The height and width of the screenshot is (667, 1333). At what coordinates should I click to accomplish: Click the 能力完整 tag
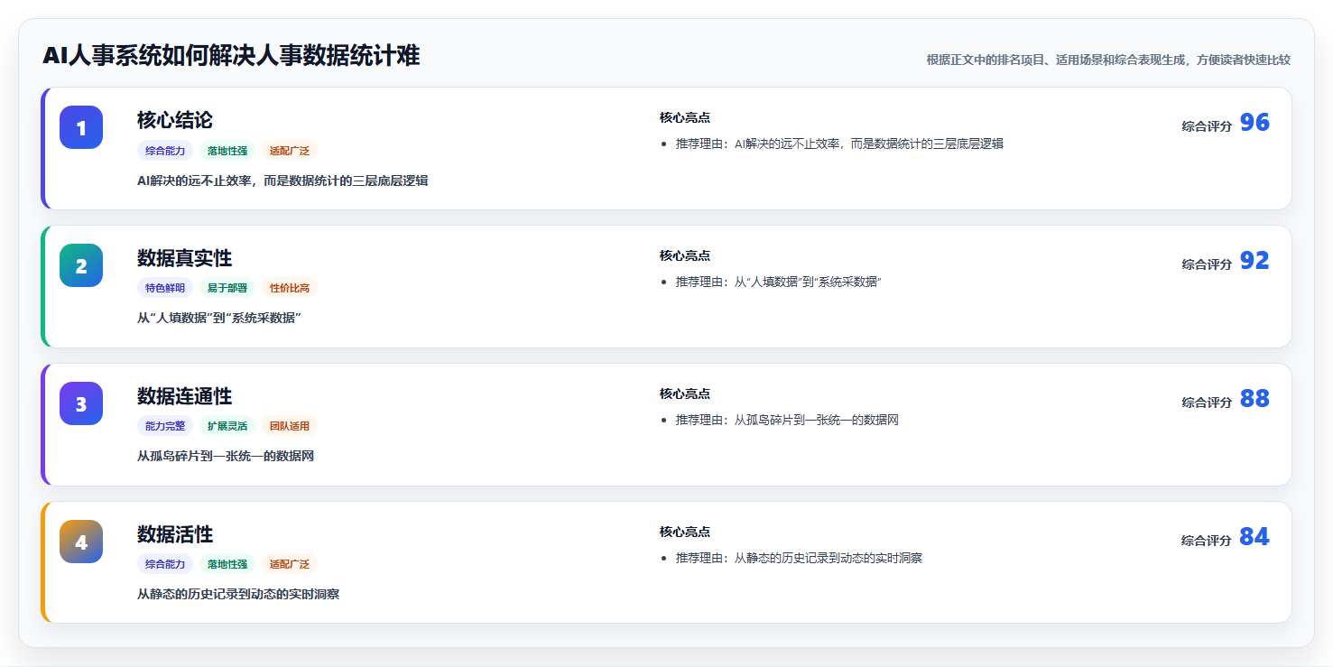click(165, 427)
